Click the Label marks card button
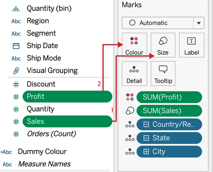The height and width of the screenshot is (172, 213). [x=191, y=45]
